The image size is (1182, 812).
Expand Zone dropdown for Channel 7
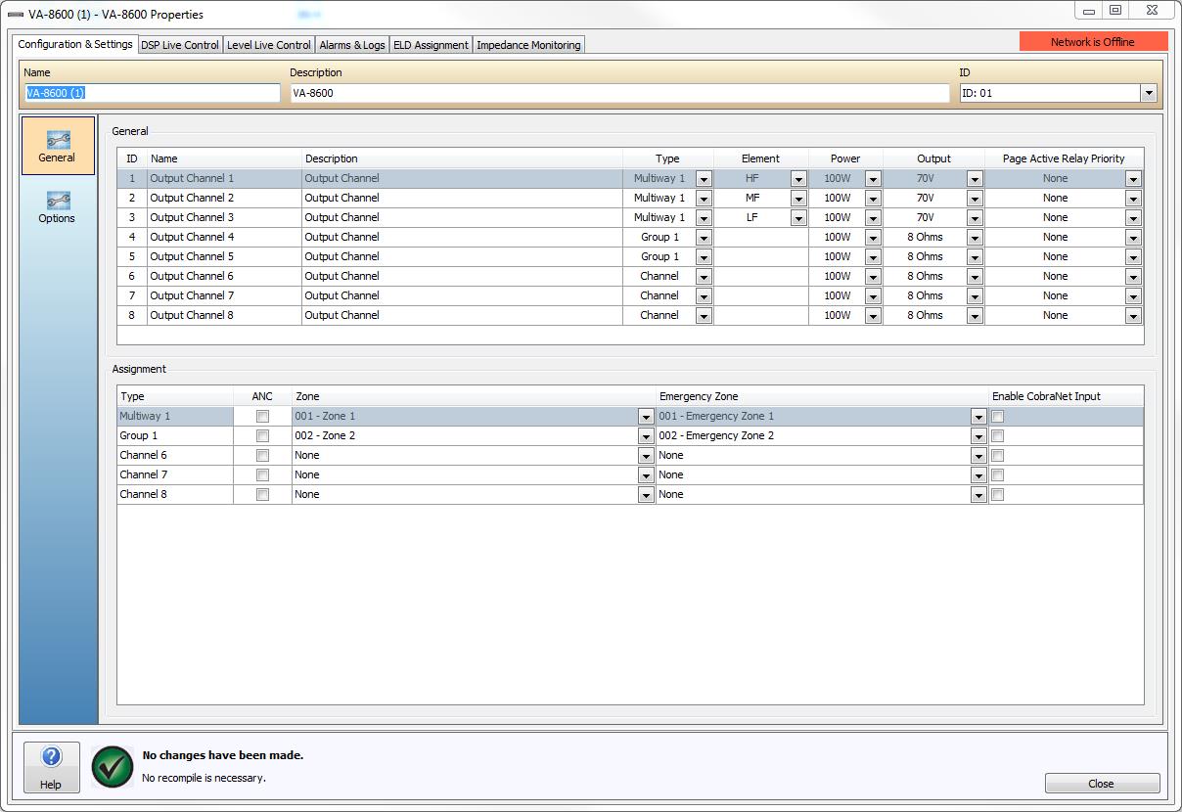point(646,475)
